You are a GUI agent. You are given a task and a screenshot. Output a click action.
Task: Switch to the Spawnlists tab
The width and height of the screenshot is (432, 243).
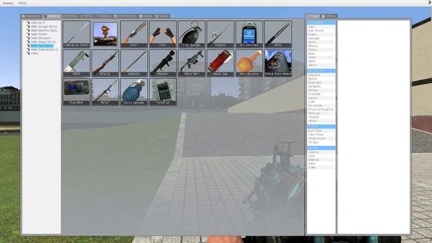[32, 16]
